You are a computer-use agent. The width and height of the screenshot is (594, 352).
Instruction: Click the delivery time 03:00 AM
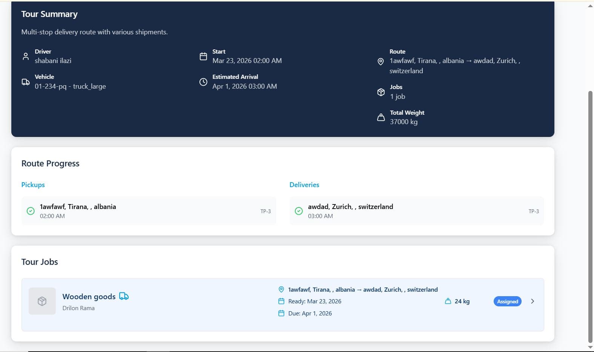[x=320, y=216]
